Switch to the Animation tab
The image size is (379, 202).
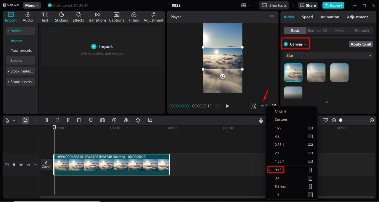(x=330, y=17)
